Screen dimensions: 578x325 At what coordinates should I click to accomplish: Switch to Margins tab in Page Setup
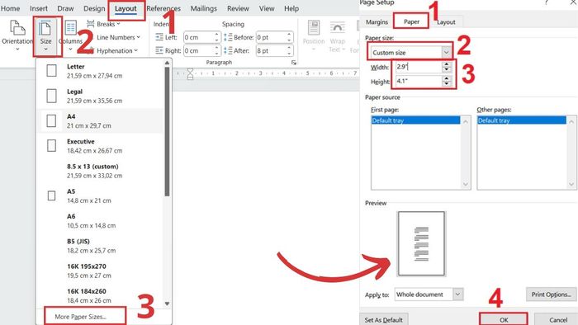(x=377, y=22)
